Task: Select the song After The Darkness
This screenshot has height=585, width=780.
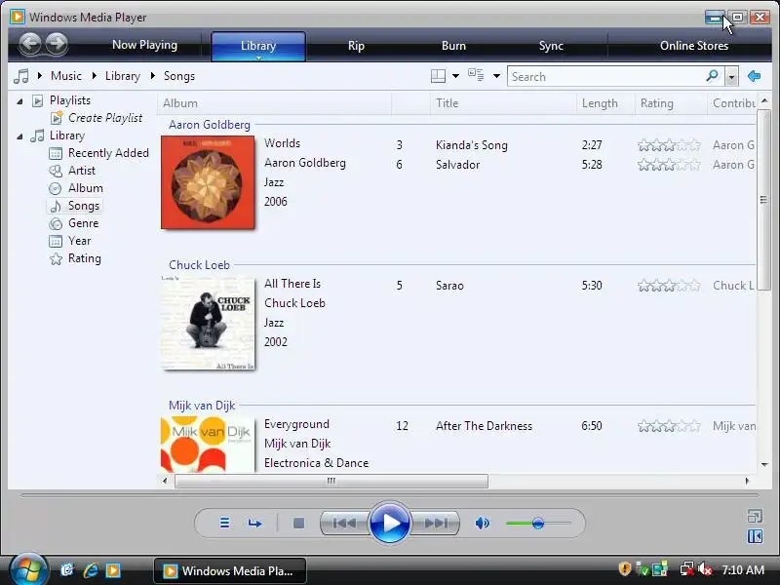Action: pyautogui.click(x=484, y=426)
